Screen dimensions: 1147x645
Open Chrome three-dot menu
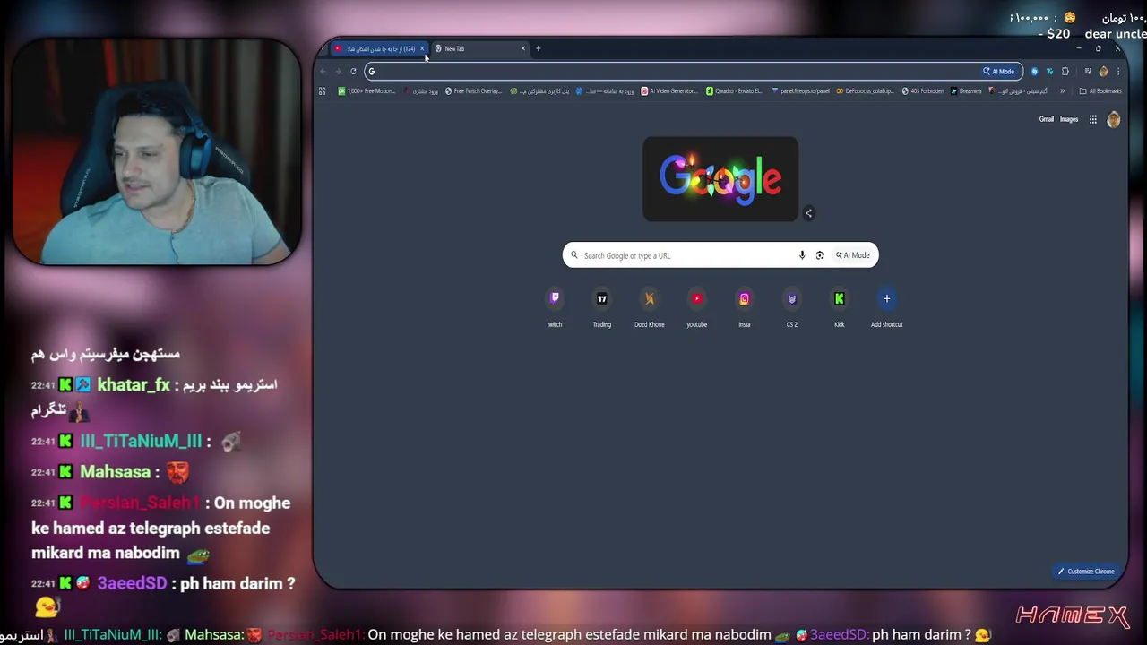(1118, 72)
